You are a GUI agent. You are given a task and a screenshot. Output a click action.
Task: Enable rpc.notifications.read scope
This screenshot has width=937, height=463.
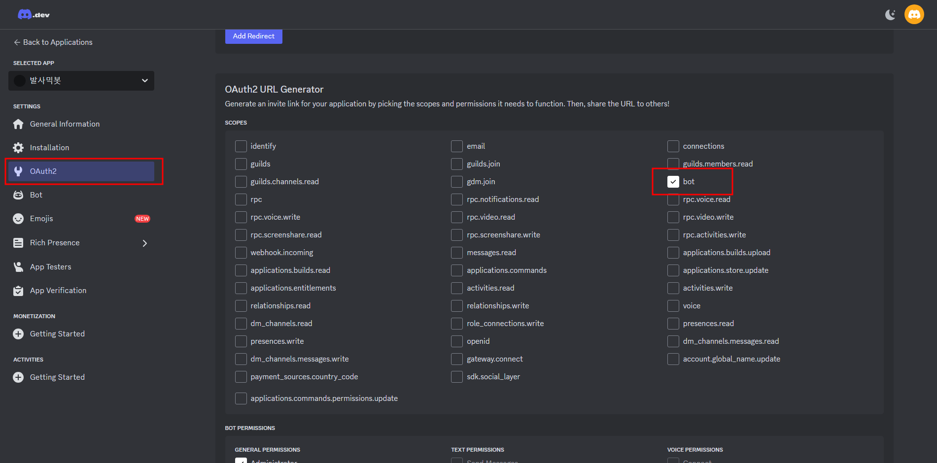tap(457, 199)
